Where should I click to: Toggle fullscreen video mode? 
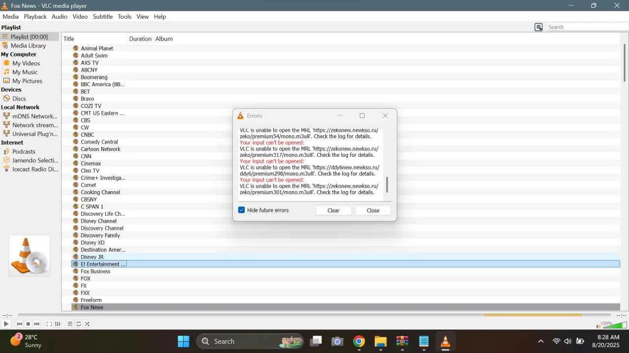point(49,324)
